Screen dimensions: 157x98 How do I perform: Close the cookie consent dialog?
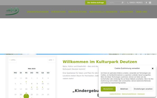point(153,68)
